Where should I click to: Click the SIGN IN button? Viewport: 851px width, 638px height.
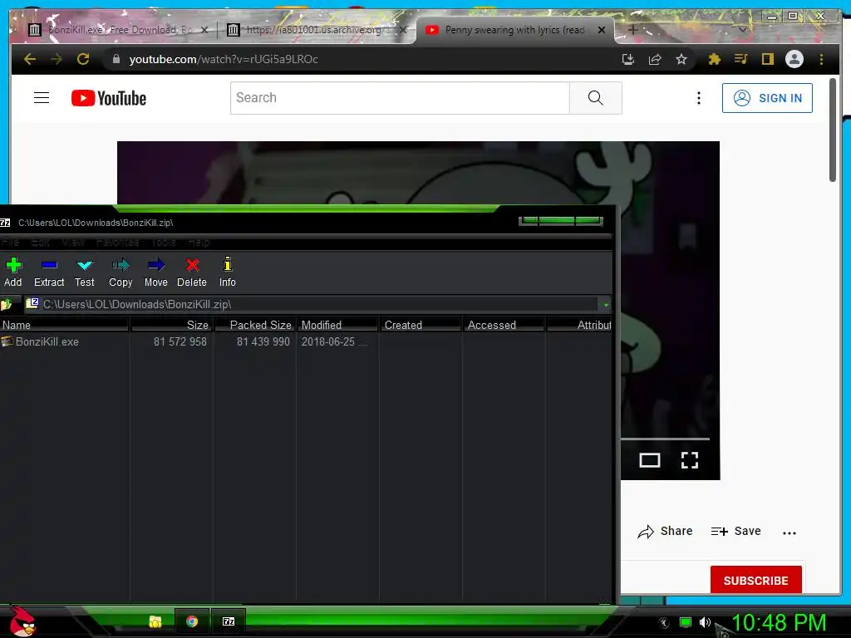click(x=767, y=98)
